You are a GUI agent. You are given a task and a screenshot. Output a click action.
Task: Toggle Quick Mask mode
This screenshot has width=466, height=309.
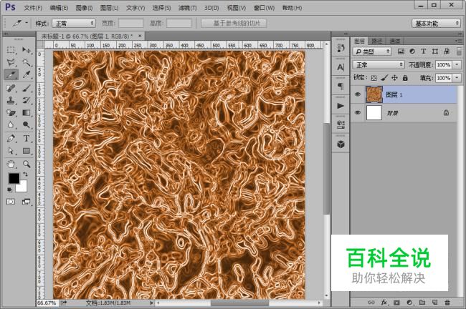tap(11, 202)
